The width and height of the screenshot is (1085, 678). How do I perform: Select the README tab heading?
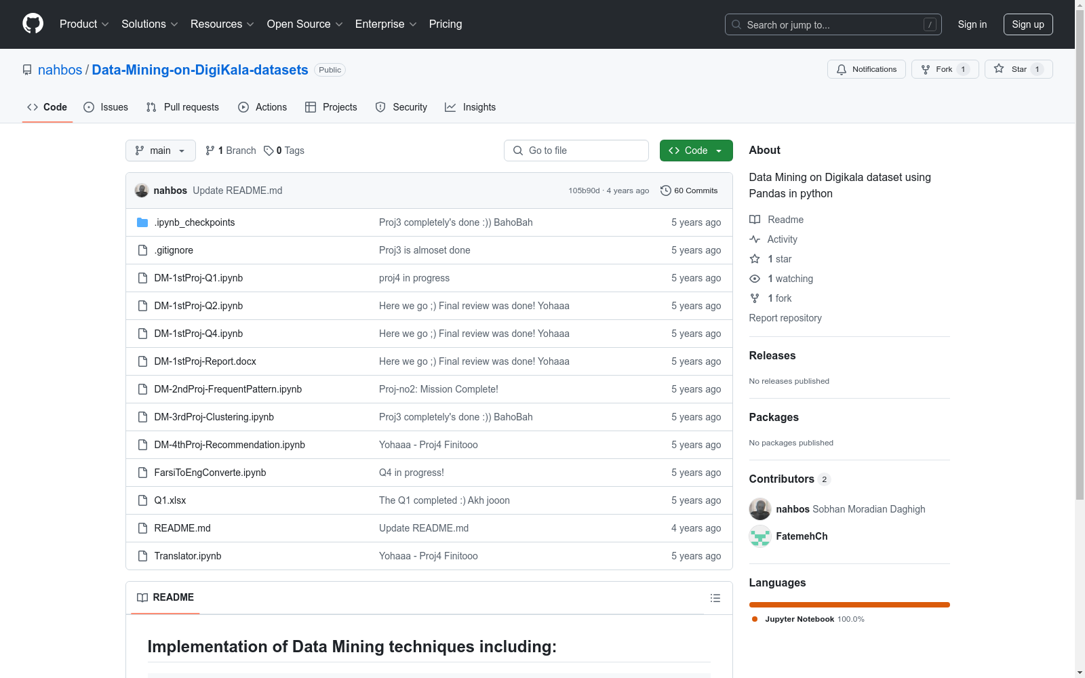165,597
